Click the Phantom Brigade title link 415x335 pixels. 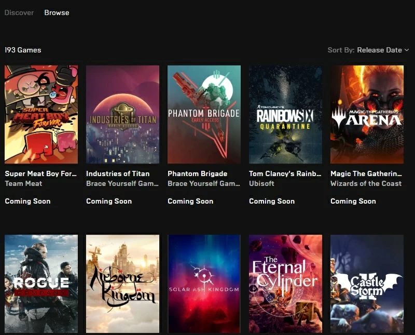coord(198,173)
